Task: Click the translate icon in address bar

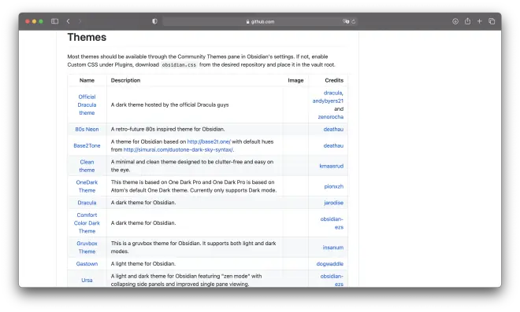Action: (346, 21)
